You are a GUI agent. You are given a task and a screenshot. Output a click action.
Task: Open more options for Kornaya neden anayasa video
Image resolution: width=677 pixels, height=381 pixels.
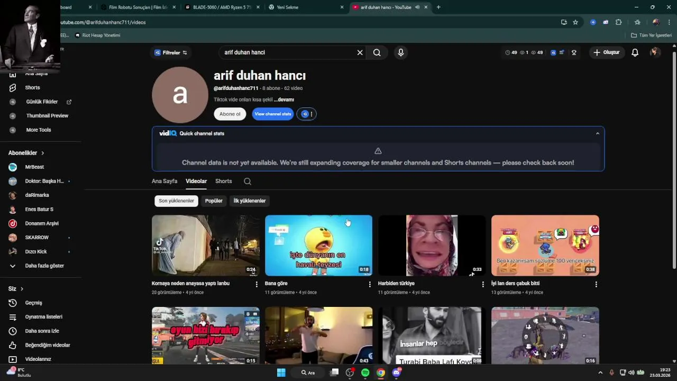pyautogui.click(x=257, y=284)
